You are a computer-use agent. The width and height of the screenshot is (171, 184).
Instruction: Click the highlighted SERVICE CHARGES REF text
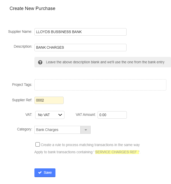click(x=117, y=152)
